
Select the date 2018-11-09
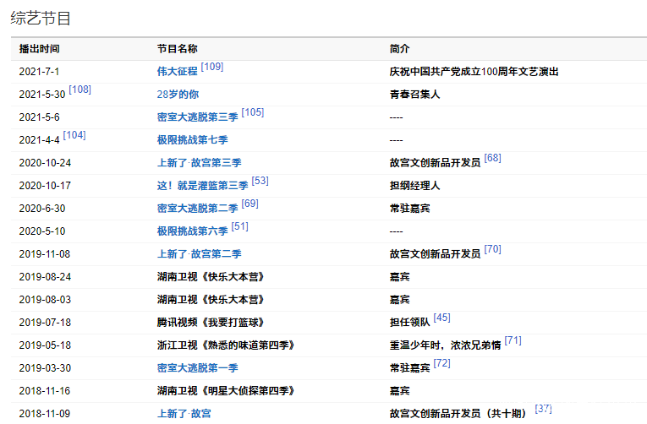[45, 414]
